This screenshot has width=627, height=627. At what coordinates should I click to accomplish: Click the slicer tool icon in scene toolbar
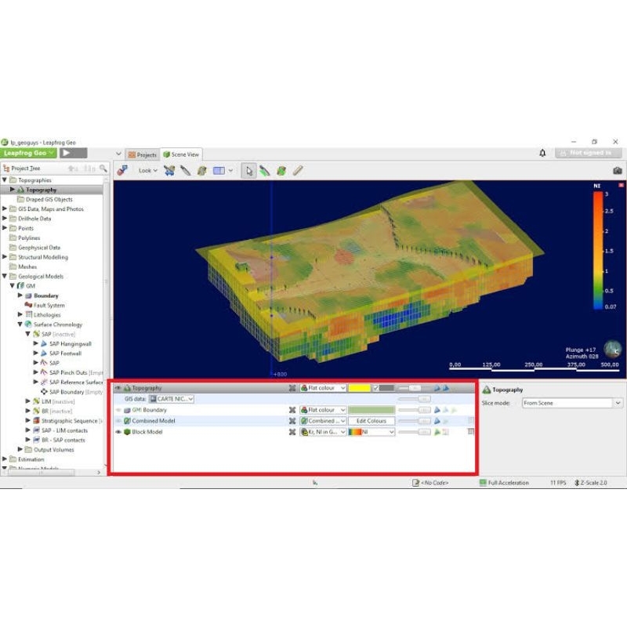[x=186, y=171]
